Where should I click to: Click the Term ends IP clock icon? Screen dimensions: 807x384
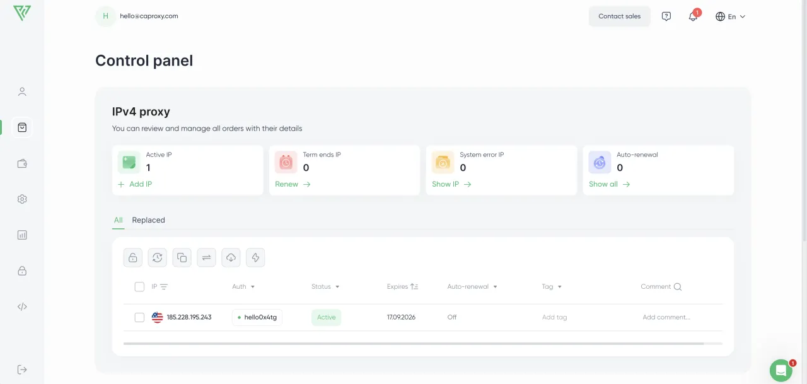(286, 162)
